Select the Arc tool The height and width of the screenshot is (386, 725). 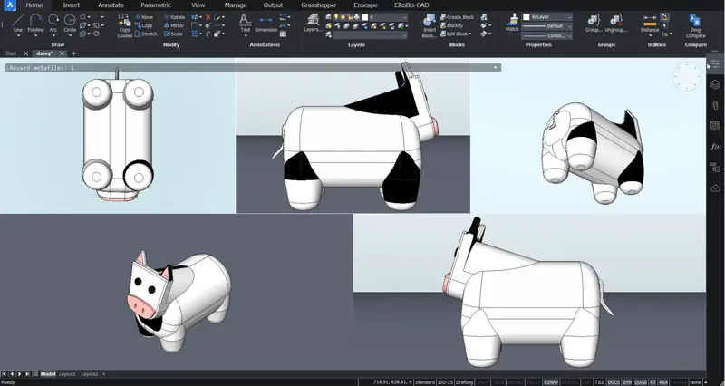(x=53, y=22)
